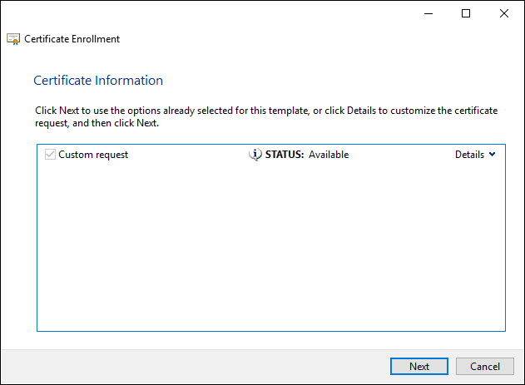The image size is (525, 385).
Task: Click the Available status value
Action: click(x=329, y=155)
